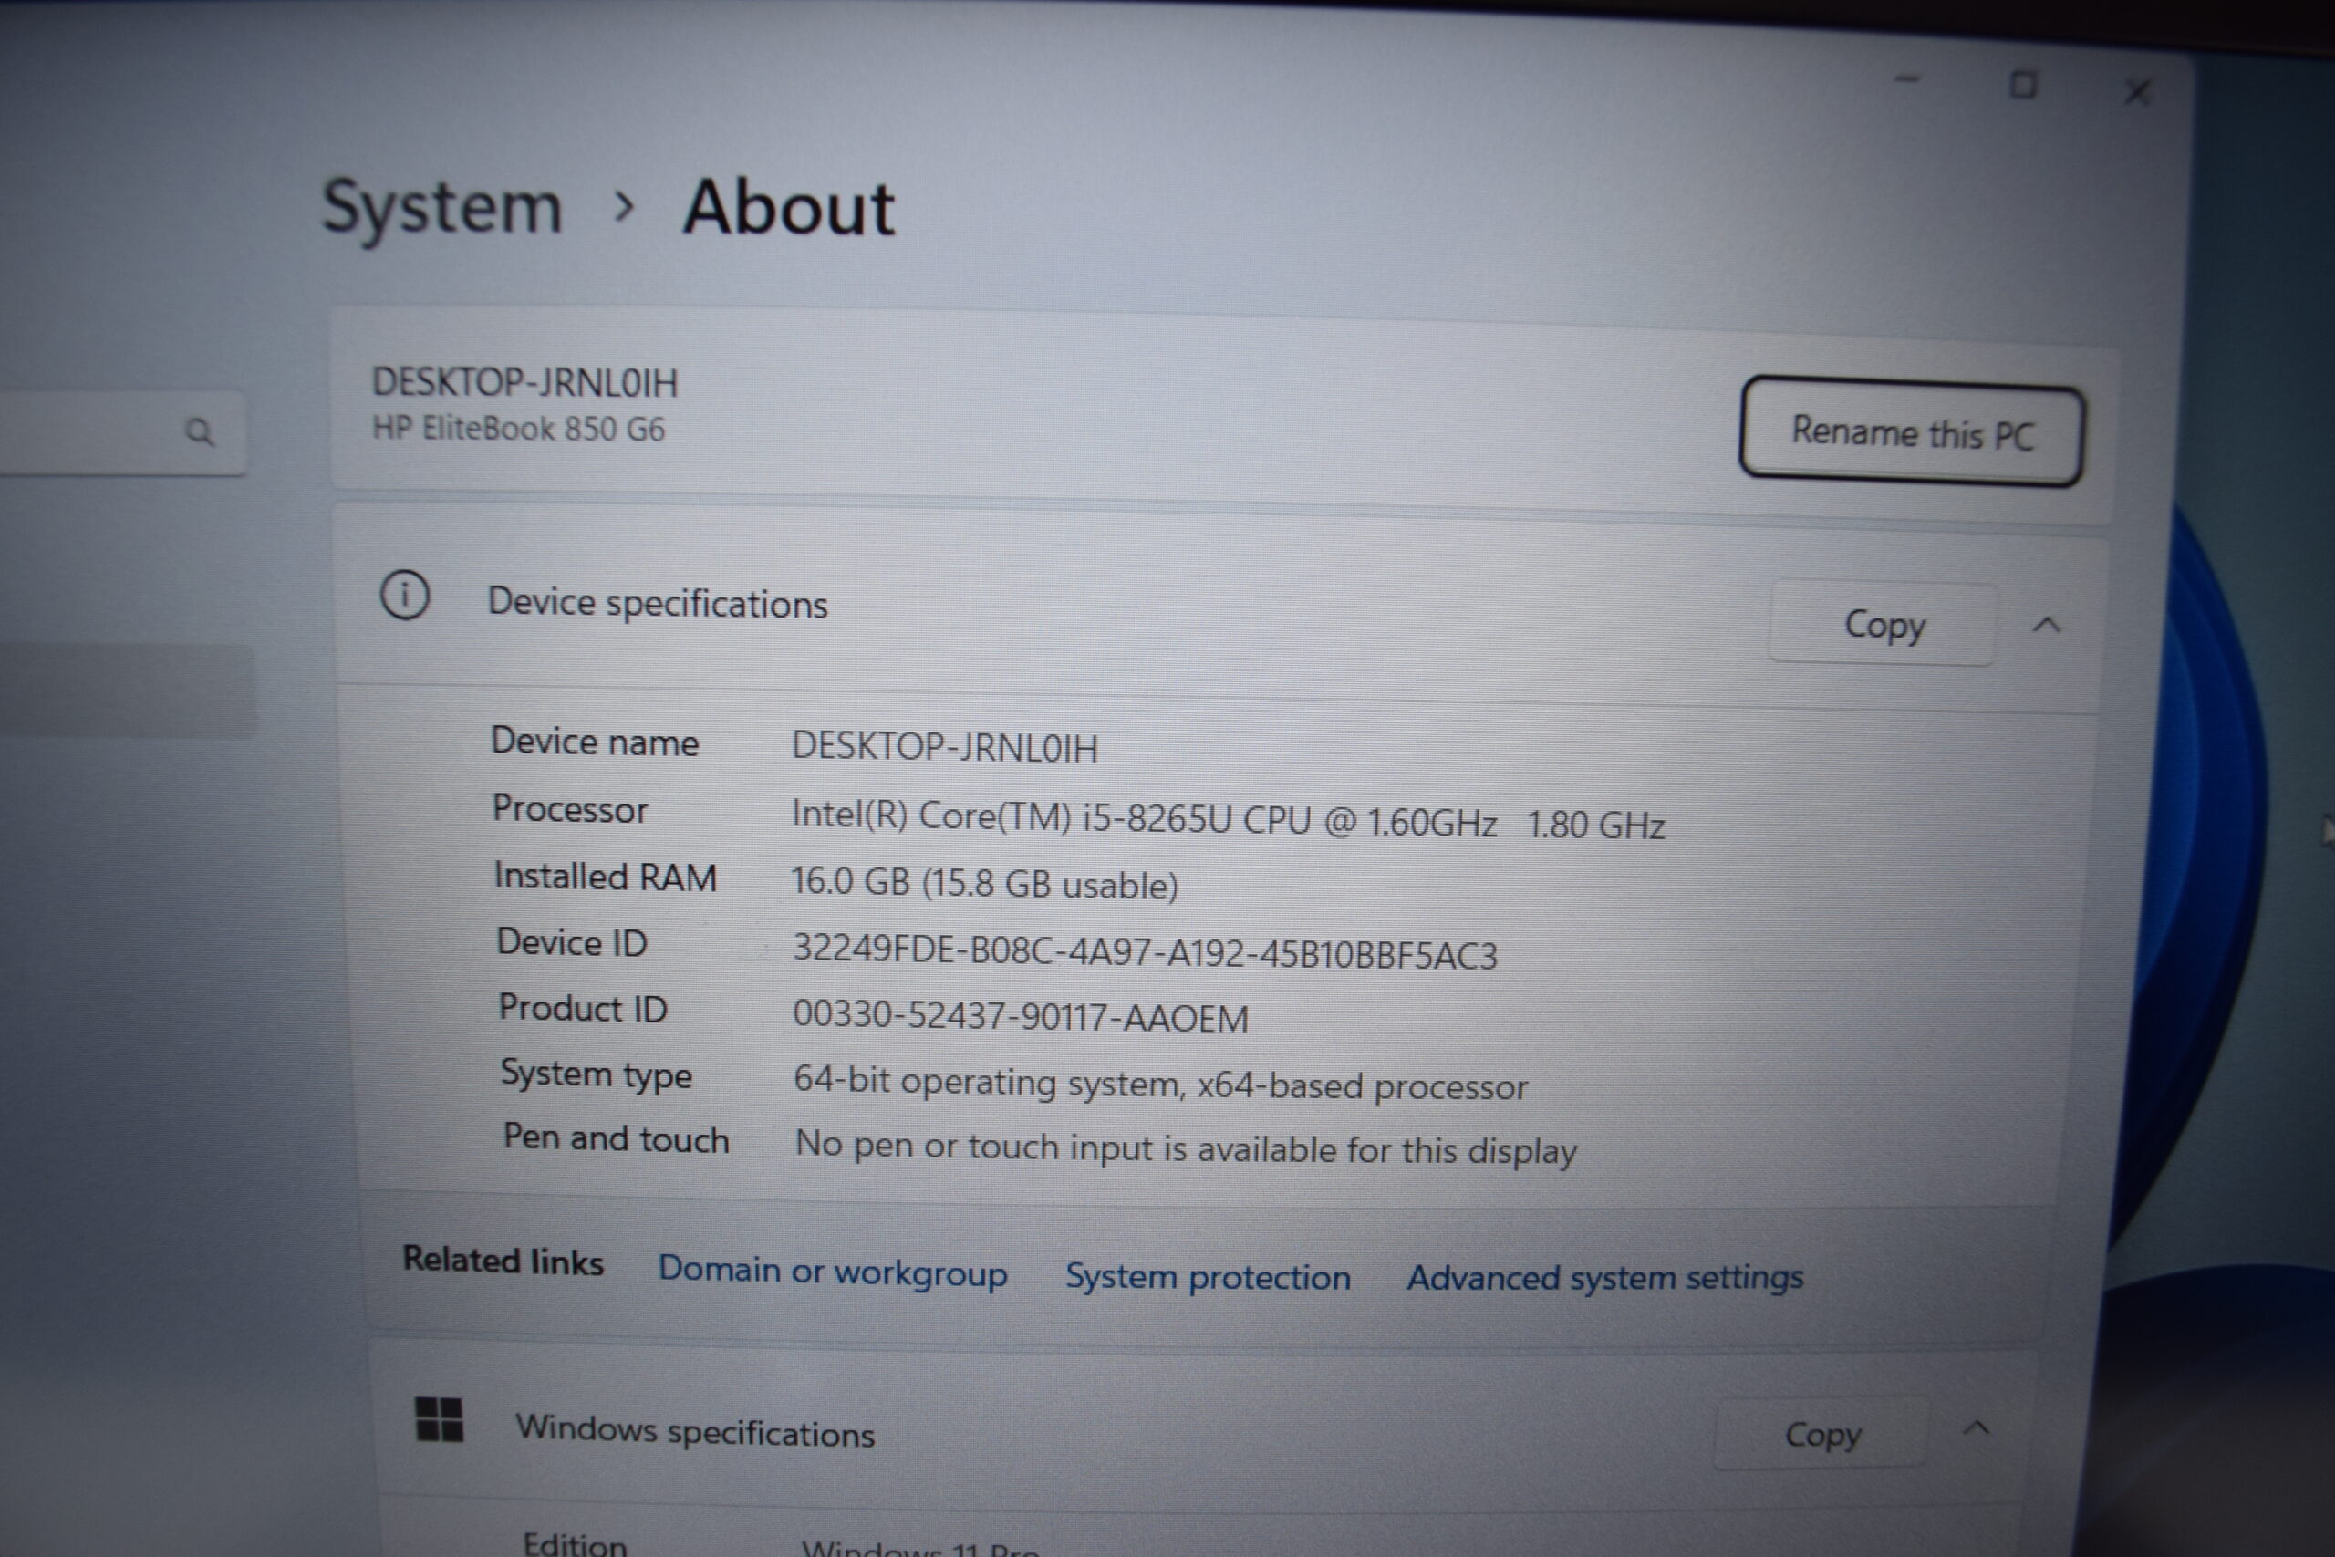Click the Processor label

click(569, 808)
